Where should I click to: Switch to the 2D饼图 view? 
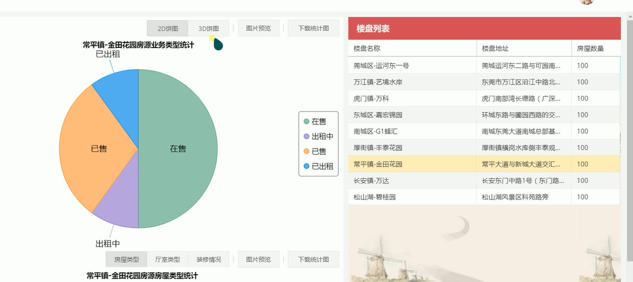tap(167, 28)
